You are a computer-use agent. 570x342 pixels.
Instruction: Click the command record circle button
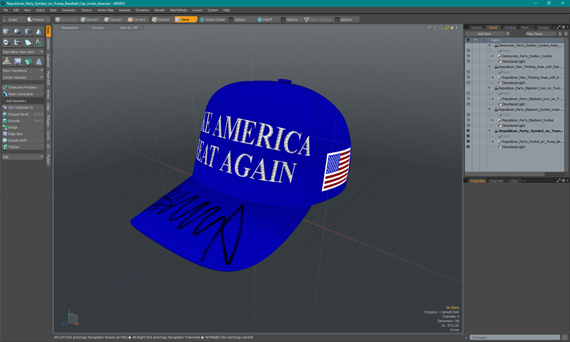click(565, 338)
